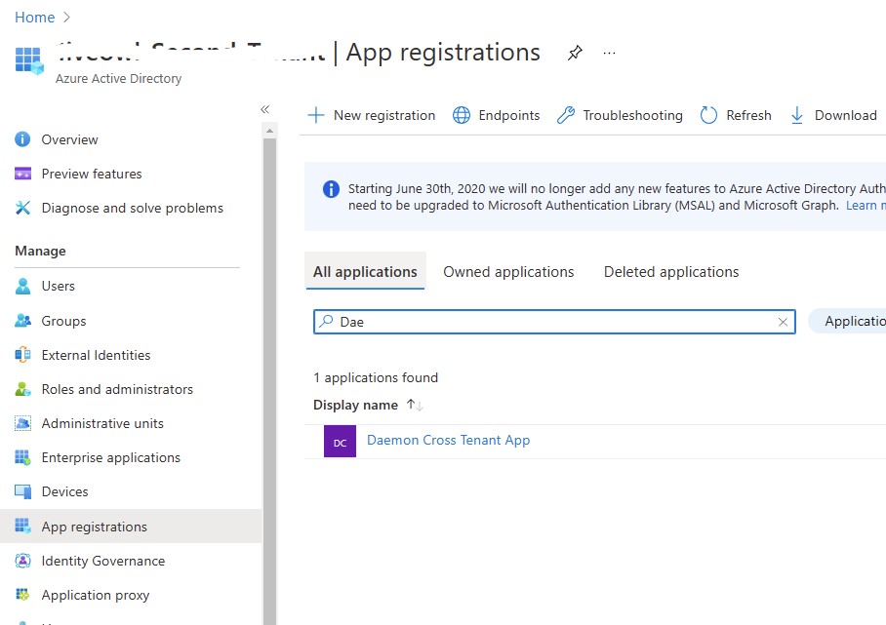The width and height of the screenshot is (886, 625).
Task: Click the Application filter pill
Action: (x=848, y=321)
